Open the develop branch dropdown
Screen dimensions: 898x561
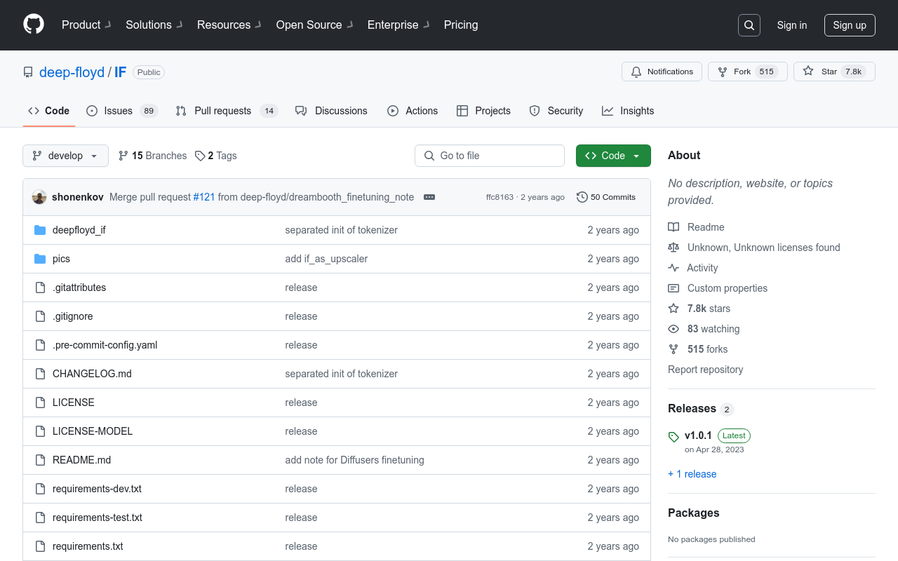coord(65,156)
